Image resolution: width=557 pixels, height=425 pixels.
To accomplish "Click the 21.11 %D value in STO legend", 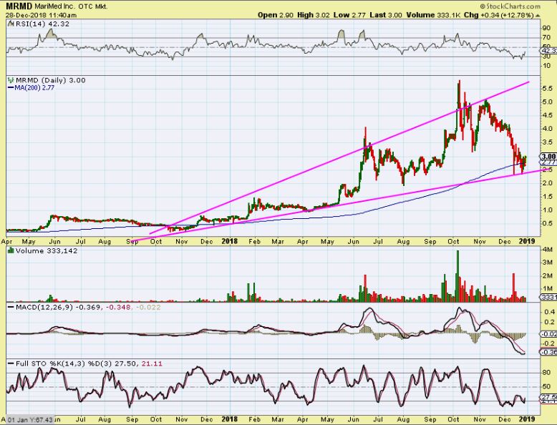I will pos(152,363).
